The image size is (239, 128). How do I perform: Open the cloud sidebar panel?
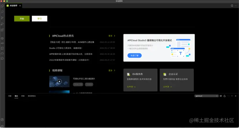2,53
